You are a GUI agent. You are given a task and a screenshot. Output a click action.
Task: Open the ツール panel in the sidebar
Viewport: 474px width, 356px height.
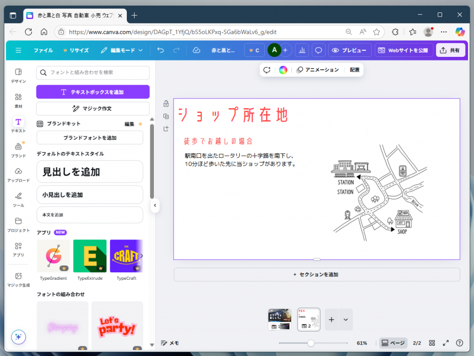coord(18,200)
